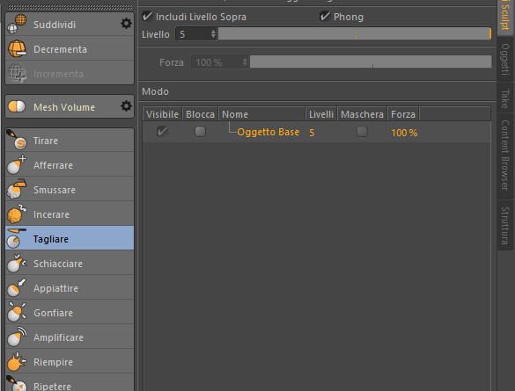Activate the Smussare smooth brush
Image resolution: width=515 pixels, height=391 pixels.
pyautogui.click(x=70, y=190)
